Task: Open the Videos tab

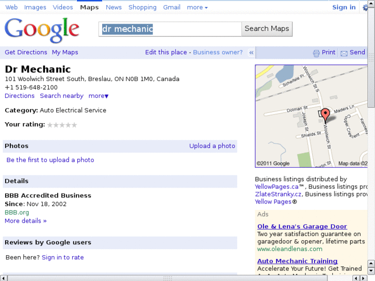Action: coord(63,7)
